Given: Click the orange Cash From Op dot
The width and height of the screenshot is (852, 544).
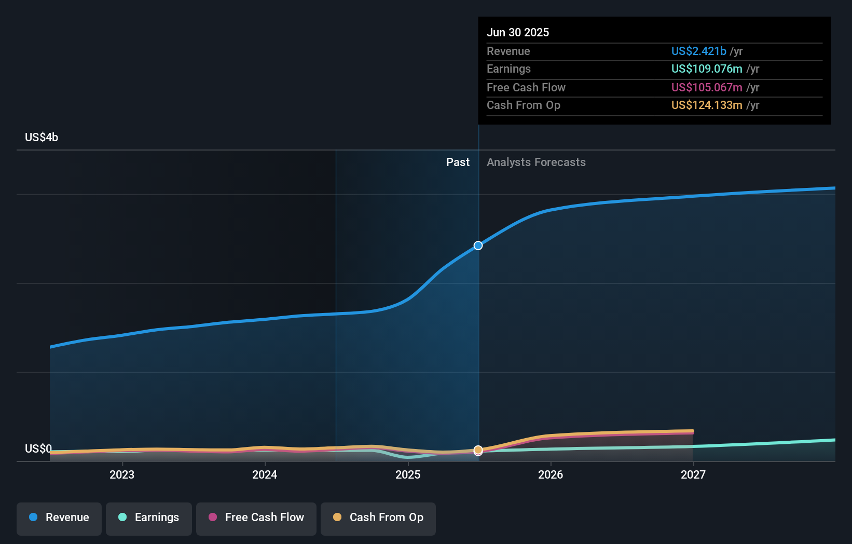Looking at the screenshot, I should 337,518.
